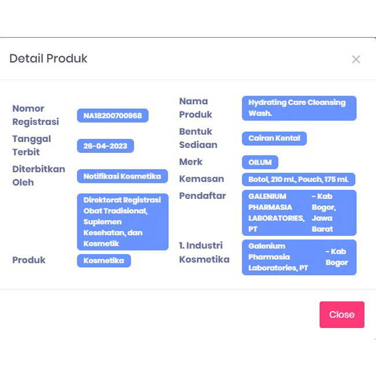The image size is (376, 376).
Task: Click the OILUM brand badge
Action: [x=260, y=162]
